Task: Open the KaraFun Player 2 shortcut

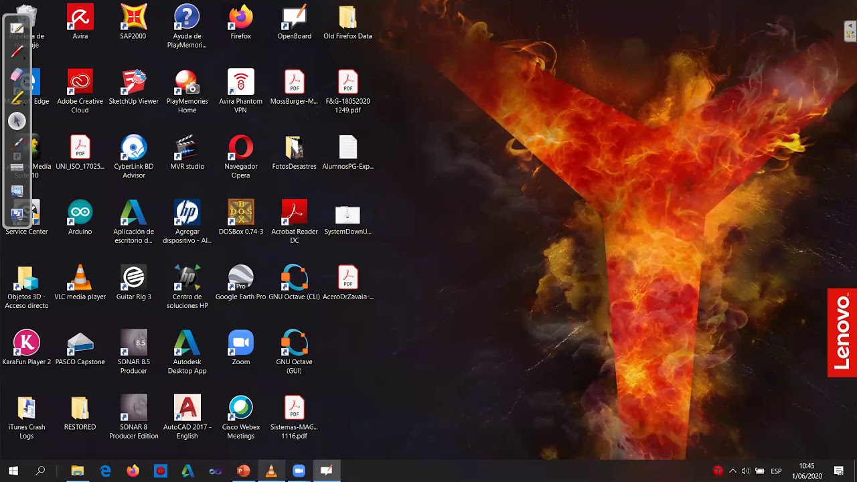Action: pos(27,347)
